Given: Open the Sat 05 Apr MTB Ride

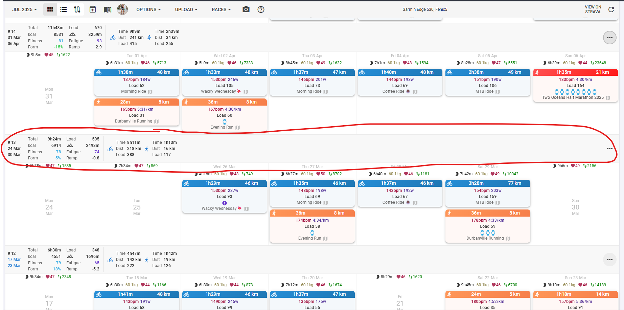Looking at the screenshot, I should pyautogui.click(x=485, y=91).
